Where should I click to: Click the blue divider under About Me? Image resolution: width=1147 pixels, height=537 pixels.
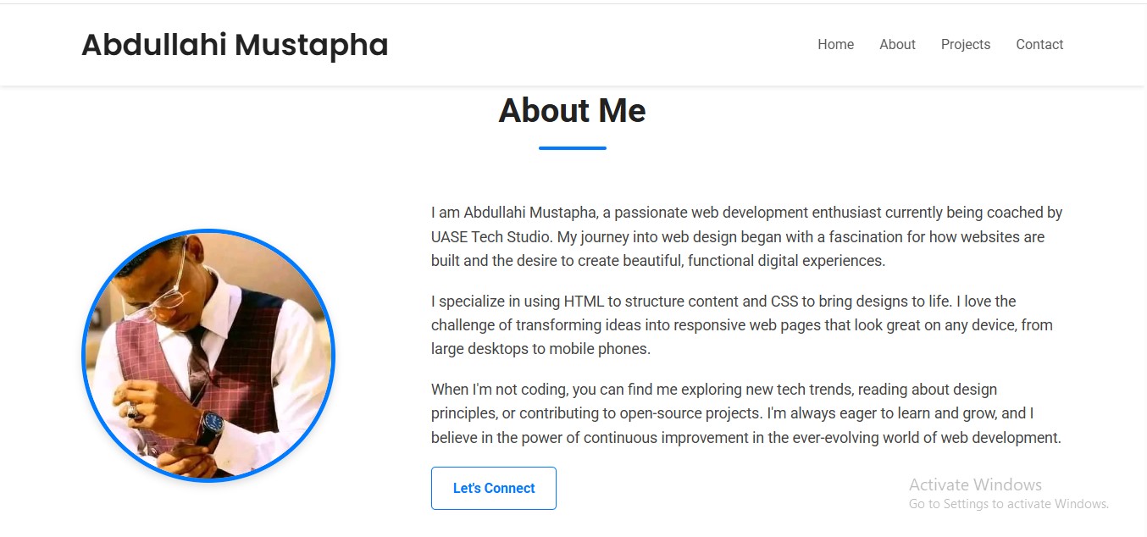click(x=572, y=148)
